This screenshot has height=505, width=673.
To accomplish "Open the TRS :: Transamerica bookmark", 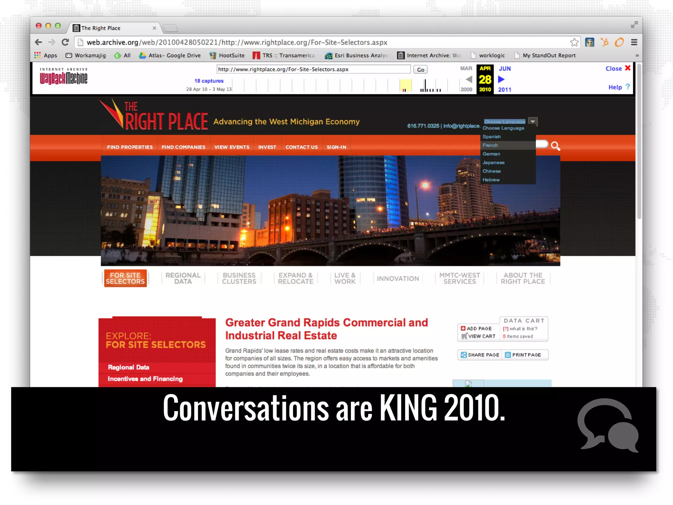I will click(284, 56).
